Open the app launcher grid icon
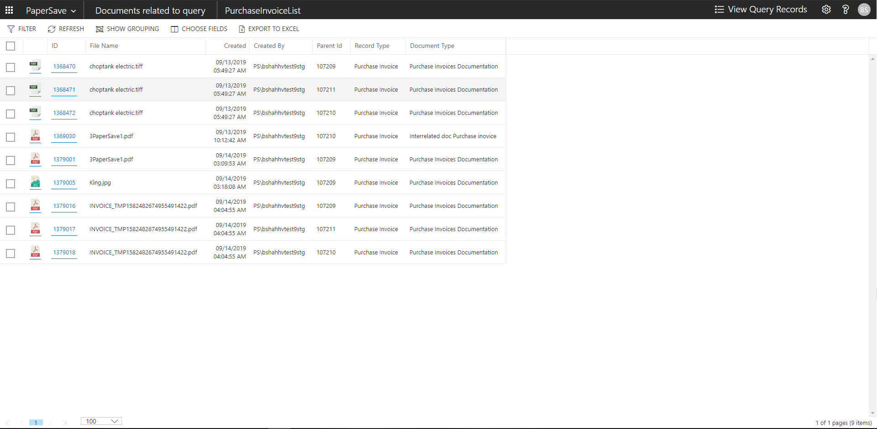877x429 pixels. (9, 10)
